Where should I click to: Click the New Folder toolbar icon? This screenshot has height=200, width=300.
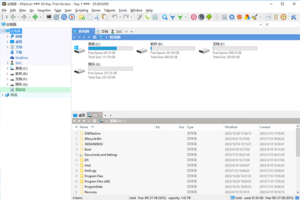click(82, 17)
